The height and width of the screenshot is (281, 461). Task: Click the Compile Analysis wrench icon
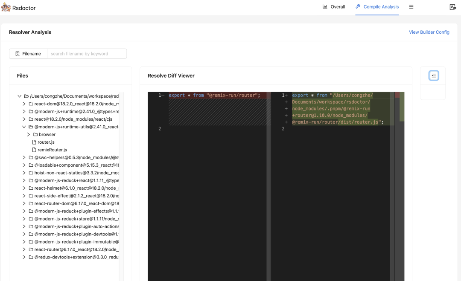coord(358,7)
